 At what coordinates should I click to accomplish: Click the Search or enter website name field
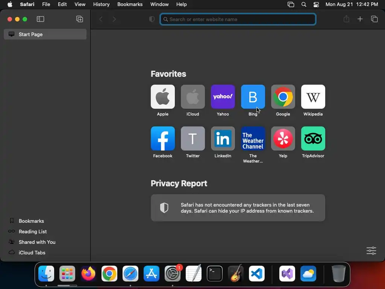point(238,19)
